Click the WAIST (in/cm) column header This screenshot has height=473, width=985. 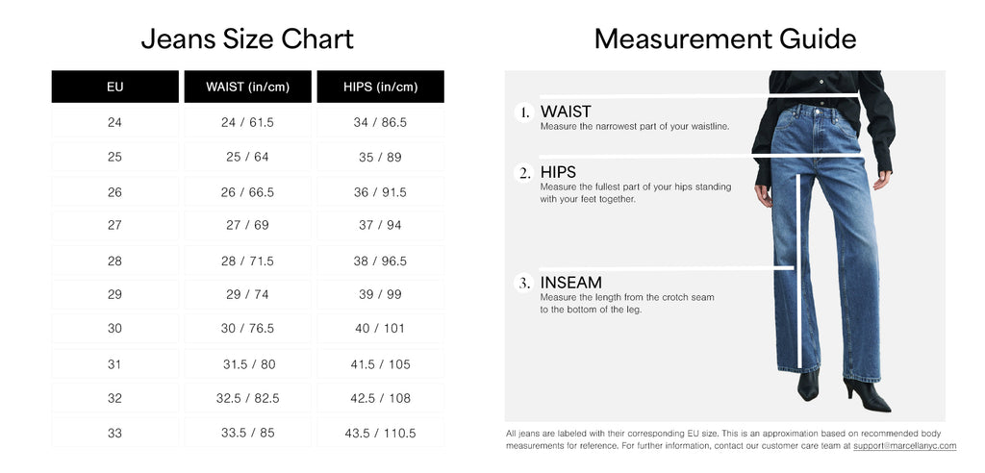[247, 87]
